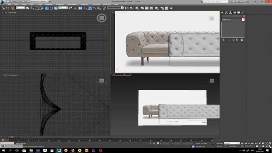Viewport: 272px width, 153px height.
Task: Open the Curve Editor
Action: 147,8
